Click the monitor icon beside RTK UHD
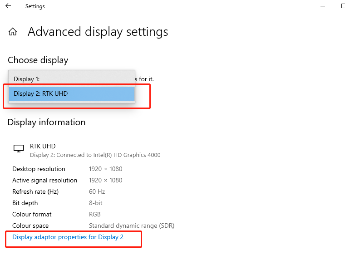345x255 pixels. (x=19, y=148)
